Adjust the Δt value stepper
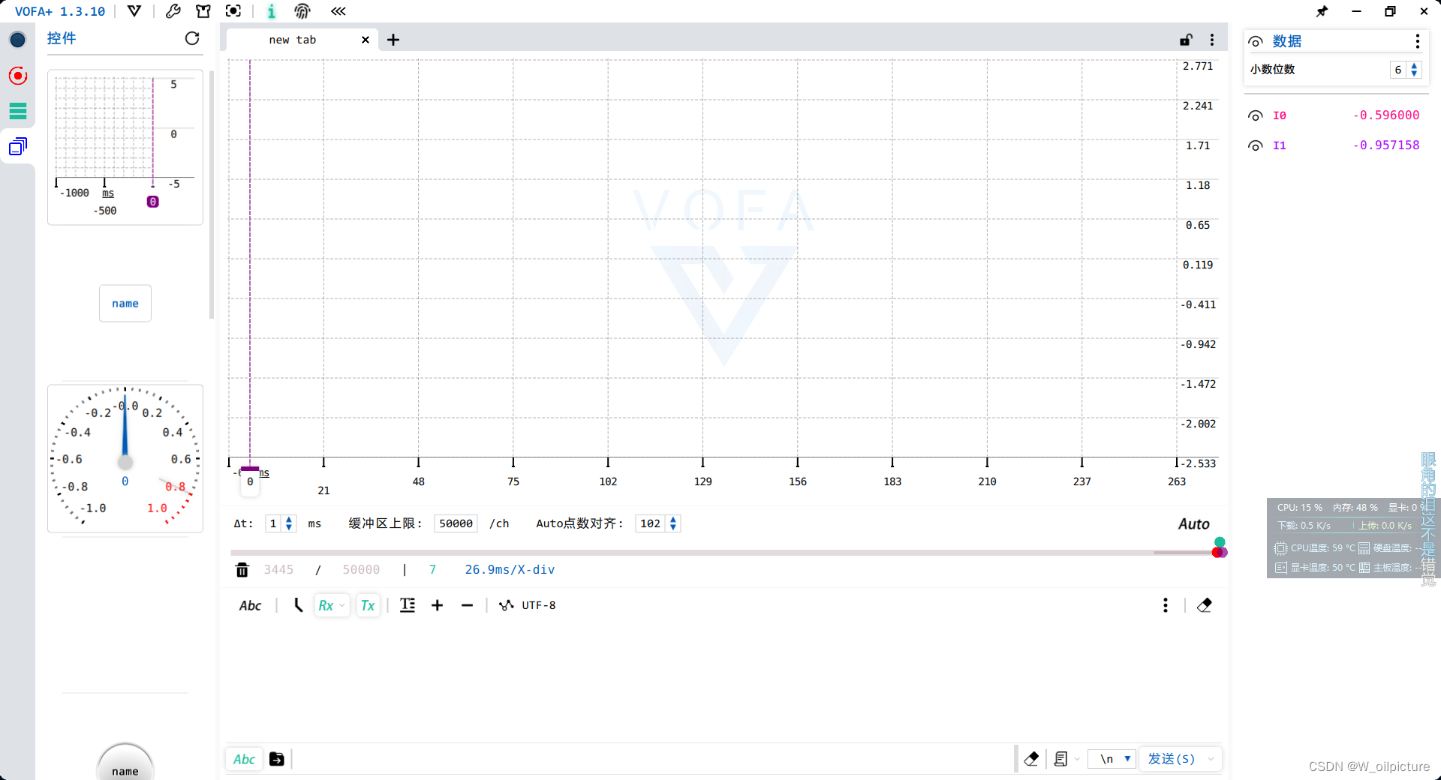 tap(289, 523)
